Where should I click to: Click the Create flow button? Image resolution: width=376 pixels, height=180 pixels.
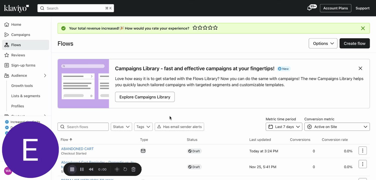354,43
